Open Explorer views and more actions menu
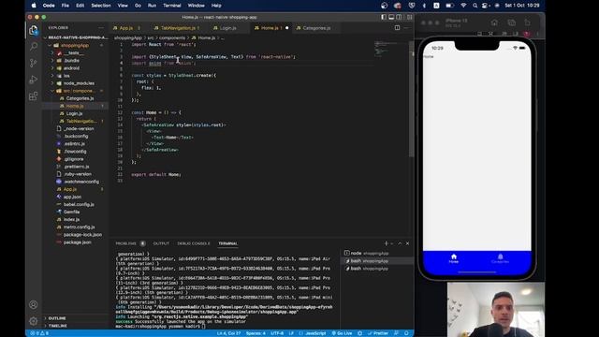Viewport: 599px width, 337px height. [x=101, y=27]
